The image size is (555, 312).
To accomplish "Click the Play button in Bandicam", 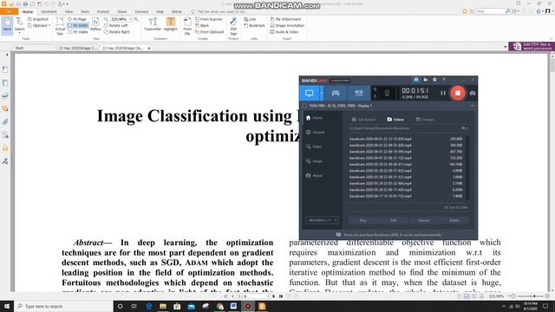I will [x=362, y=220].
